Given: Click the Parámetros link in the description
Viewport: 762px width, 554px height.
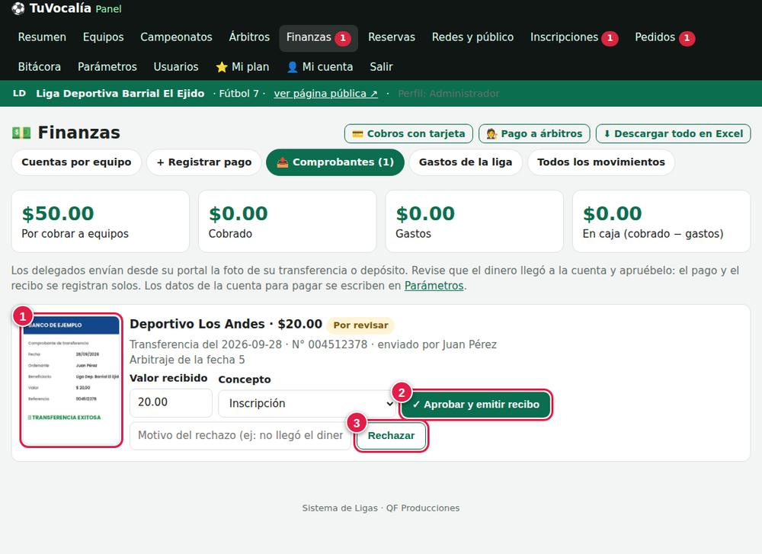Looking at the screenshot, I should coord(434,286).
